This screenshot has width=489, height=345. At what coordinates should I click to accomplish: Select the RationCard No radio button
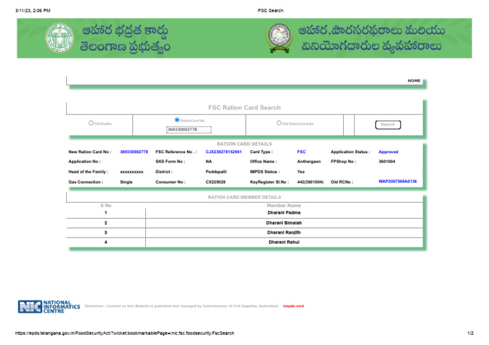pyautogui.click(x=177, y=120)
